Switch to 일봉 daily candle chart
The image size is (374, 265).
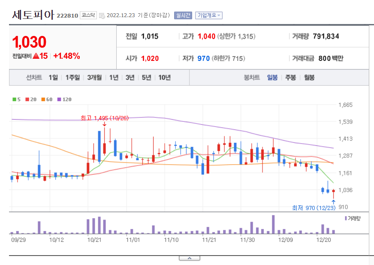(272, 78)
